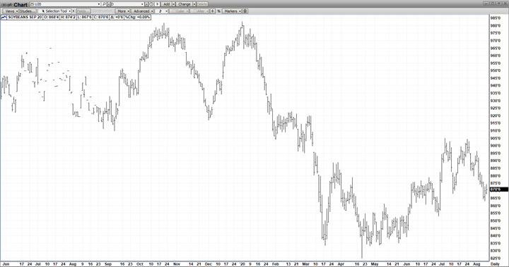Click the symbol search magnifier icon
Image resolution: width=509 pixels, height=267 pixels.
coord(104,4)
